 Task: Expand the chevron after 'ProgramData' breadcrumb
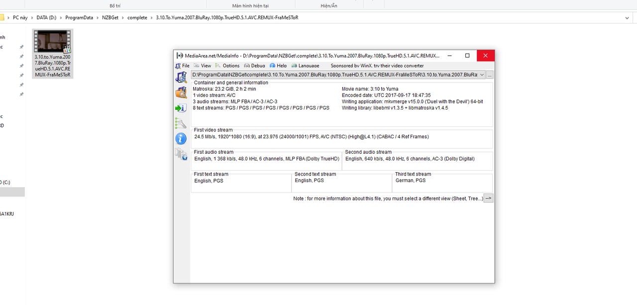[x=98, y=17]
